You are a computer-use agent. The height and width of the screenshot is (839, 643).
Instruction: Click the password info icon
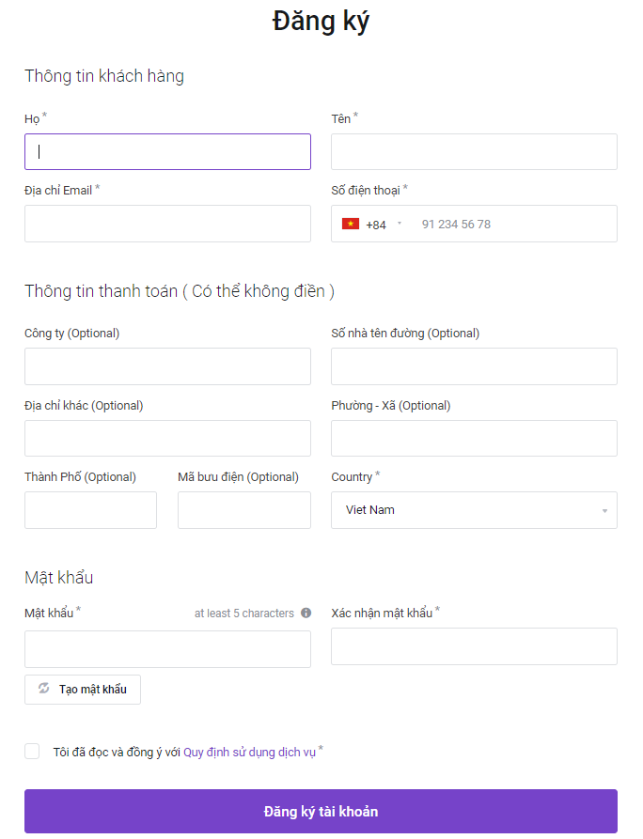pyautogui.click(x=306, y=614)
